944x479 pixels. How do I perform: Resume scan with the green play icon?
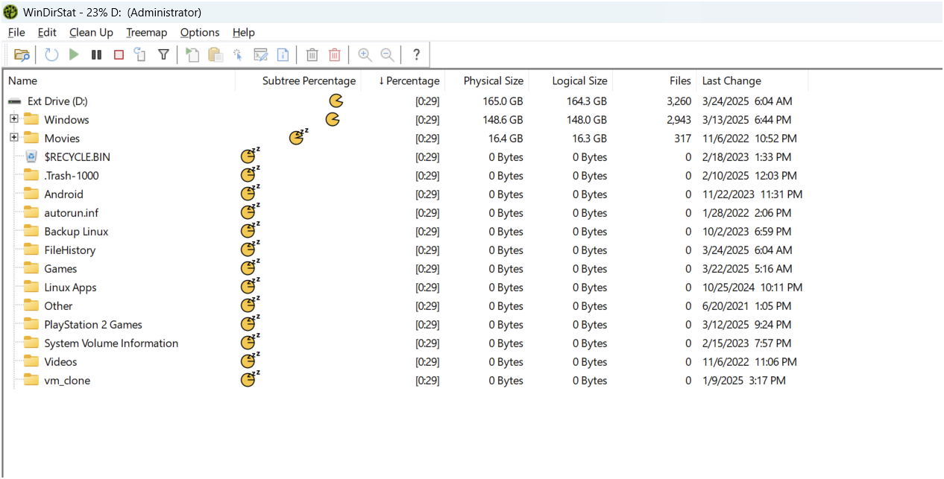tap(74, 54)
